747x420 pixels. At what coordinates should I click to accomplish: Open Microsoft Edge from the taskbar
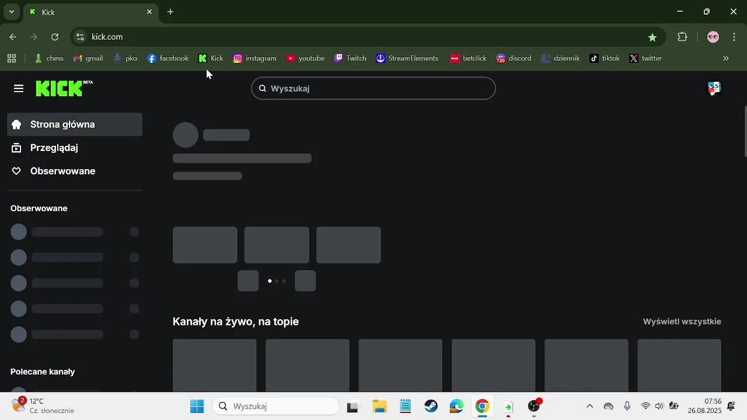[456, 407]
